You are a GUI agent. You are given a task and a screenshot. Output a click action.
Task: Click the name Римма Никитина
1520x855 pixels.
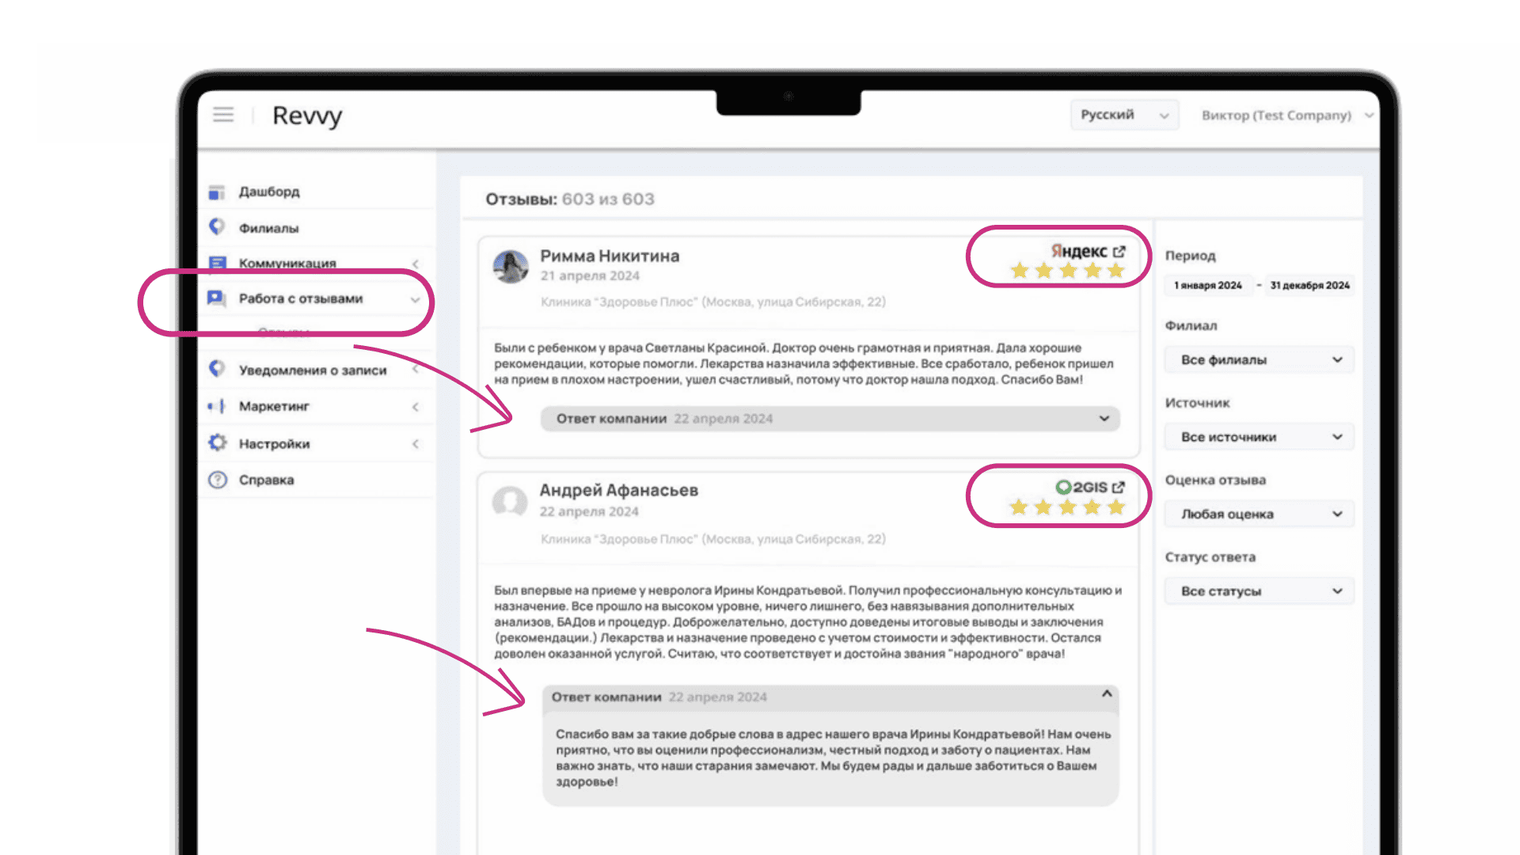[x=610, y=256]
